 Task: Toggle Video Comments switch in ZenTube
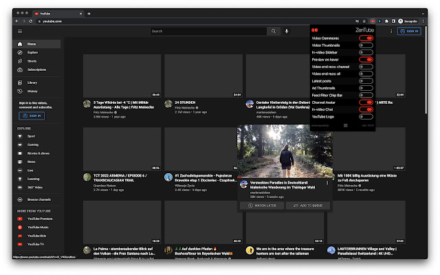point(366,38)
